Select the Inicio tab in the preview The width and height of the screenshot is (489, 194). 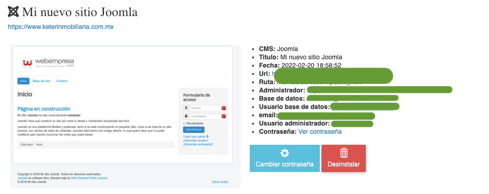(23, 81)
